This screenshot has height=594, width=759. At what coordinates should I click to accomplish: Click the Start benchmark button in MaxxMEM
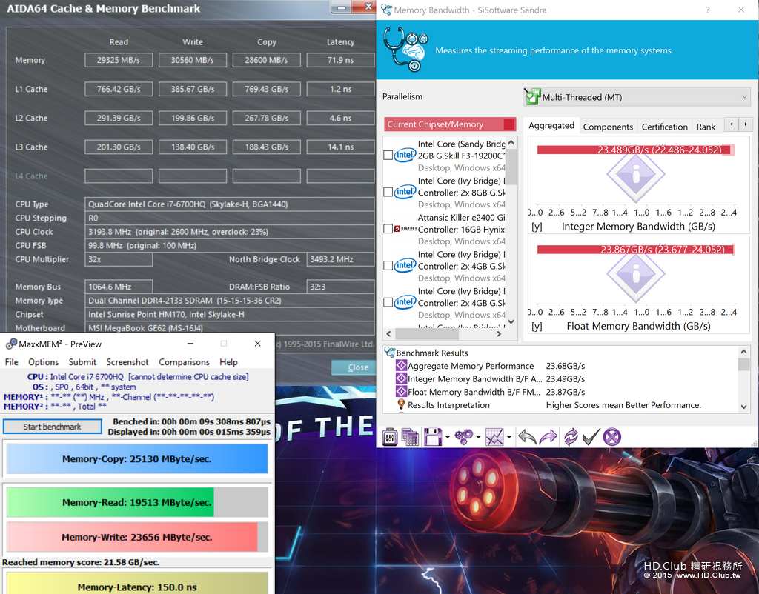(53, 427)
